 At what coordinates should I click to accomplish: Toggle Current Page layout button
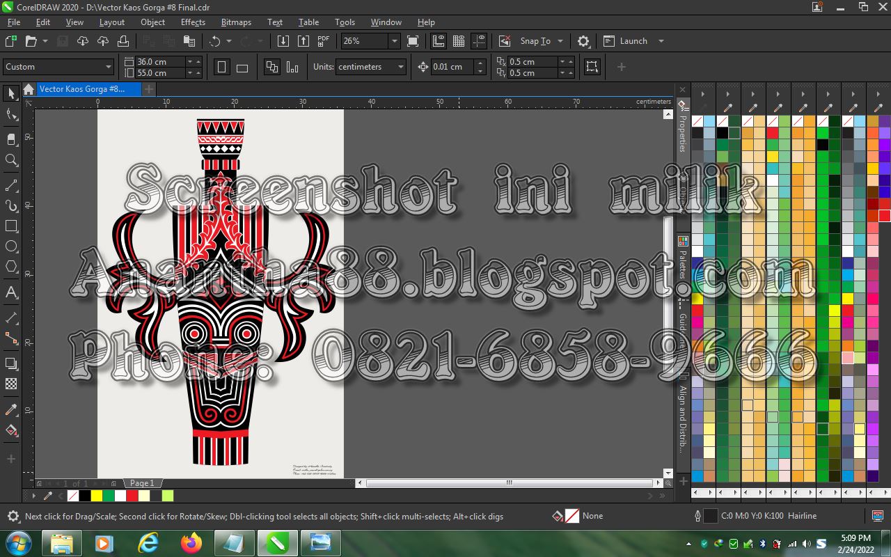click(x=292, y=67)
